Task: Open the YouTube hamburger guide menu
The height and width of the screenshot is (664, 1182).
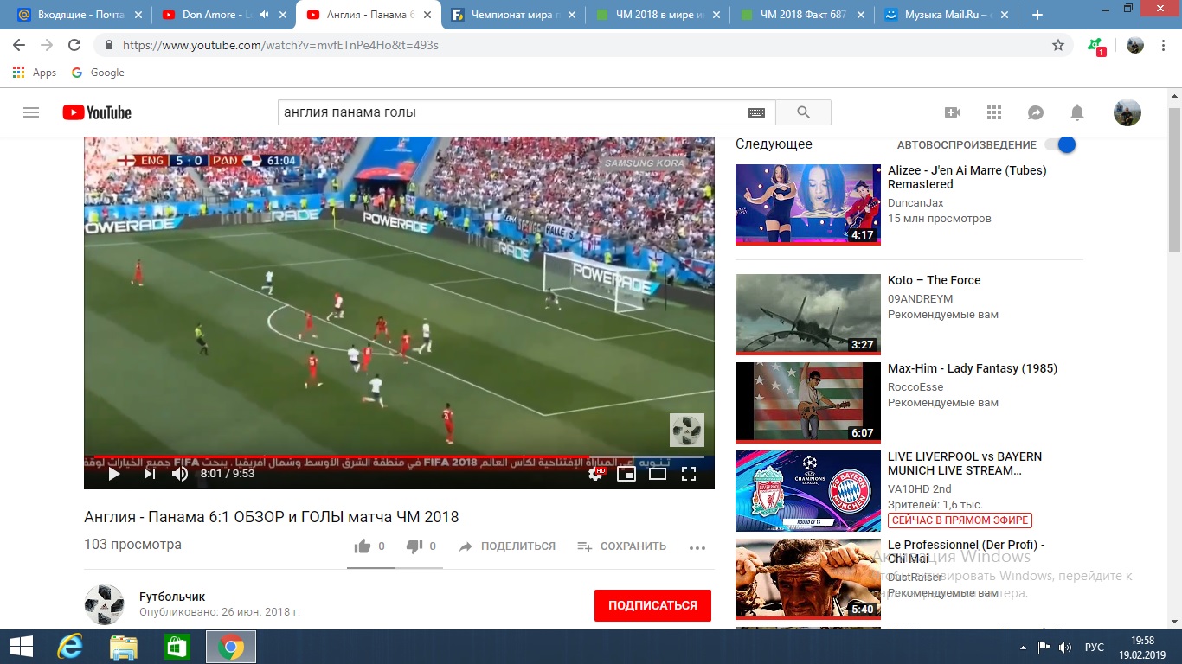Action: pyautogui.click(x=31, y=112)
